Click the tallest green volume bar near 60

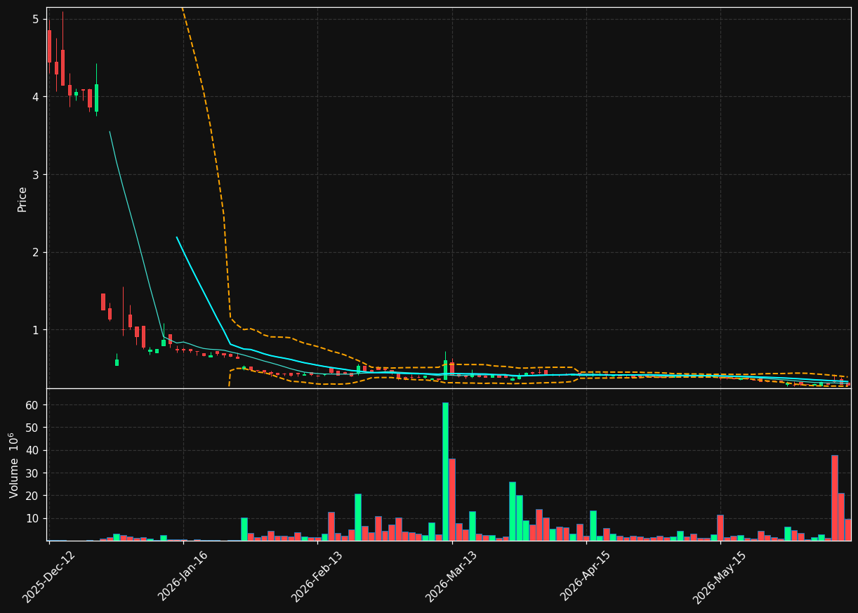(445, 471)
